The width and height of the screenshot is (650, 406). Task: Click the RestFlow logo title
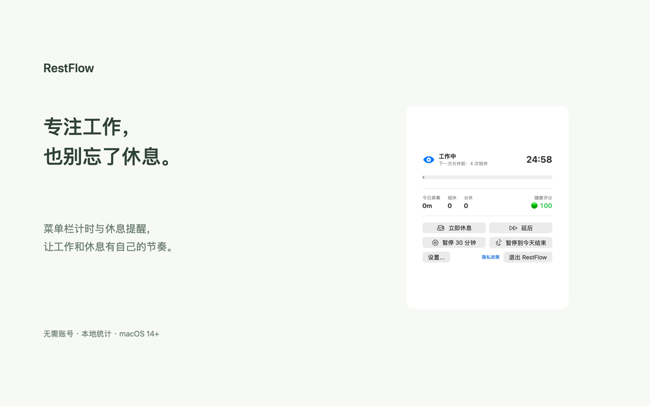pos(69,68)
